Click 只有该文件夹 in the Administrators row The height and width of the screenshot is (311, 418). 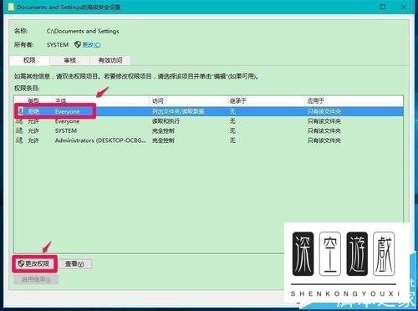coord(324,140)
